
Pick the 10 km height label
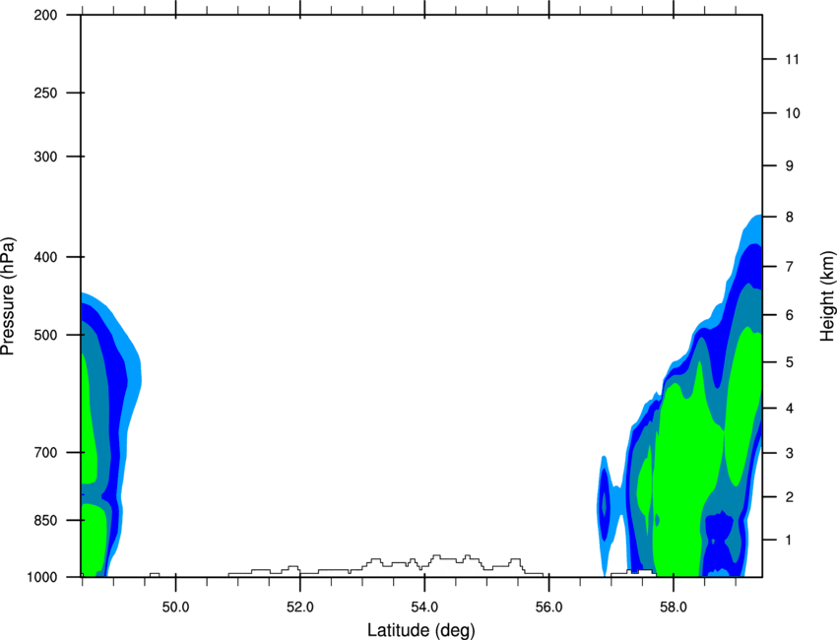pos(792,113)
